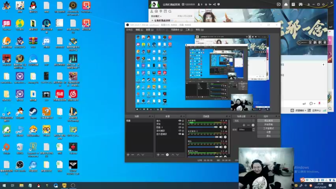
Task: Open the 帮助 menu in OBS
Action: pyautogui.click(x=199, y=30)
